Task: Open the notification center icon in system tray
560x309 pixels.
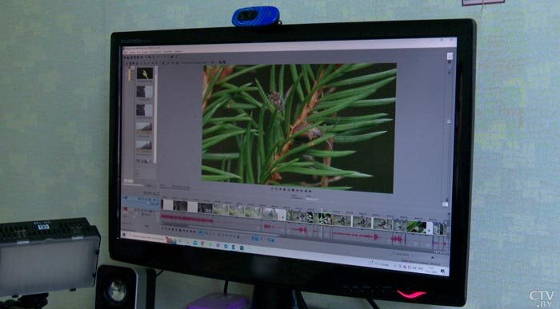Action: (x=442, y=271)
